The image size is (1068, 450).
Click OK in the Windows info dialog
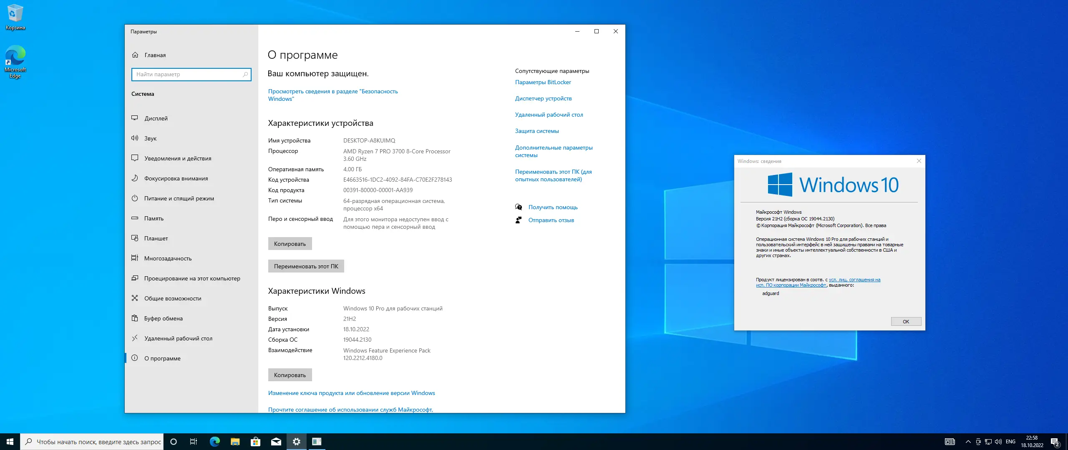(x=906, y=322)
